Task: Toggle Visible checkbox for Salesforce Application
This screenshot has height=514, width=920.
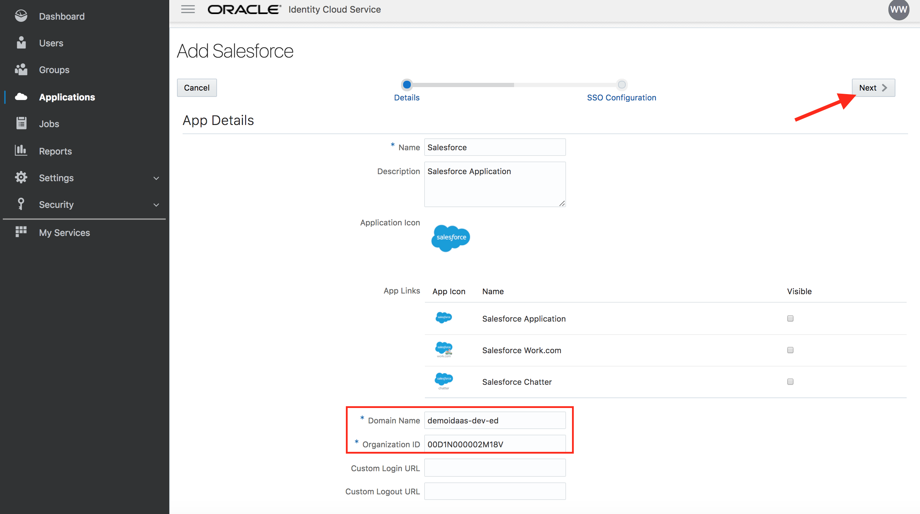Action: click(x=790, y=318)
